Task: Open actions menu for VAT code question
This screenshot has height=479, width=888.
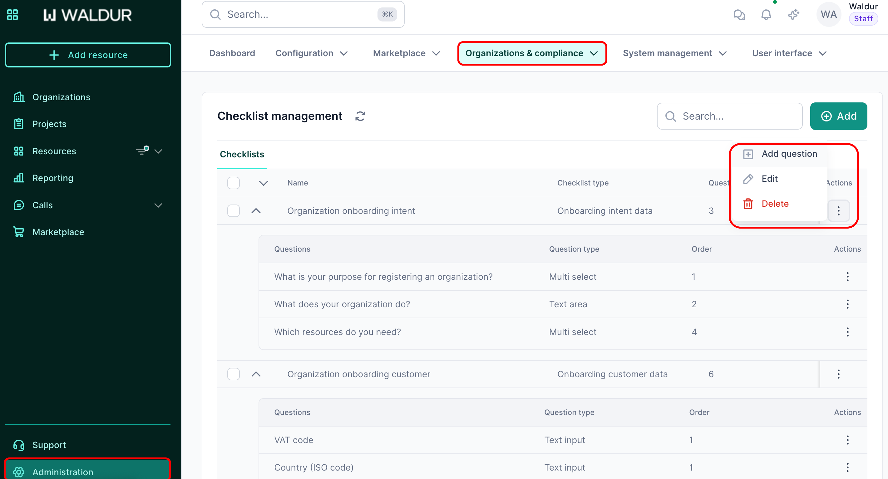Action: pyautogui.click(x=847, y=440)
